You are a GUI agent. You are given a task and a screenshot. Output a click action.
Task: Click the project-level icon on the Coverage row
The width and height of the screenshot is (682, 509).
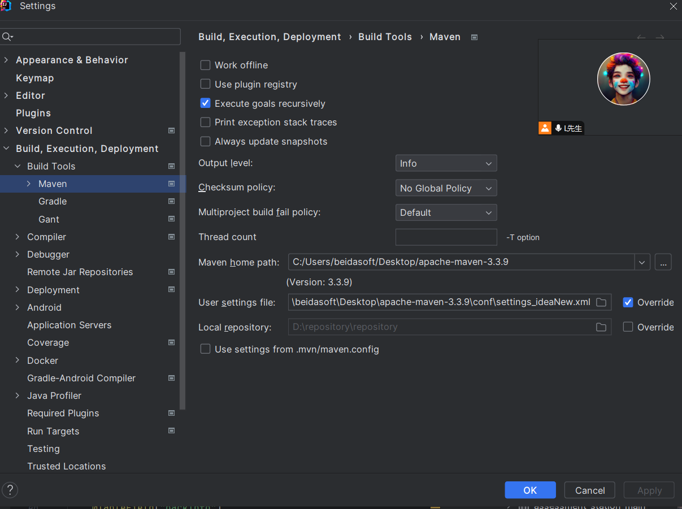tap(171, 342)
